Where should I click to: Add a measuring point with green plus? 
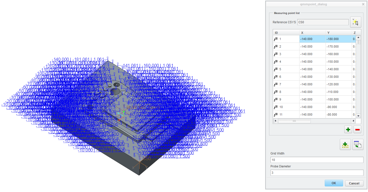pos(348,129)
